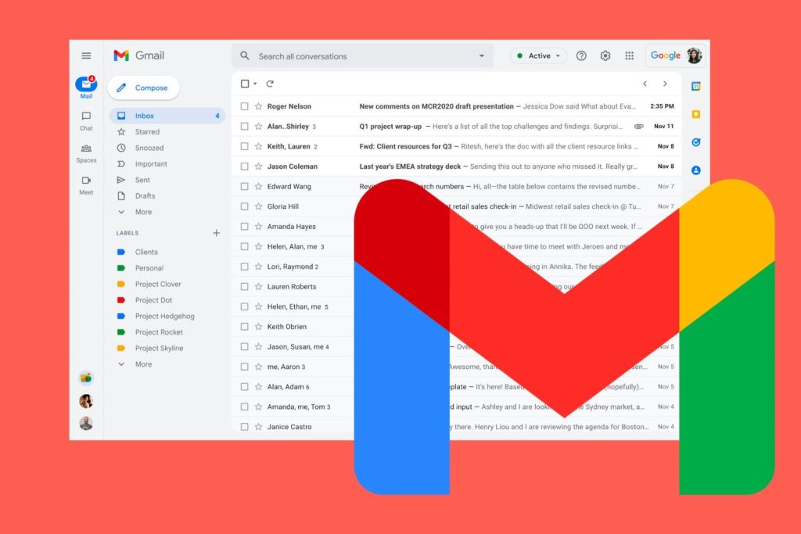Click the Compose button
Viewport: 801px width, 534px height.
pos(143,88)
